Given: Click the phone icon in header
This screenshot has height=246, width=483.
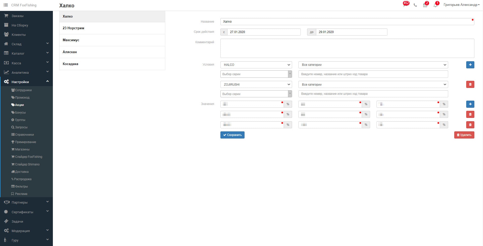Looking at the screenshot, I should coord(415,5).
